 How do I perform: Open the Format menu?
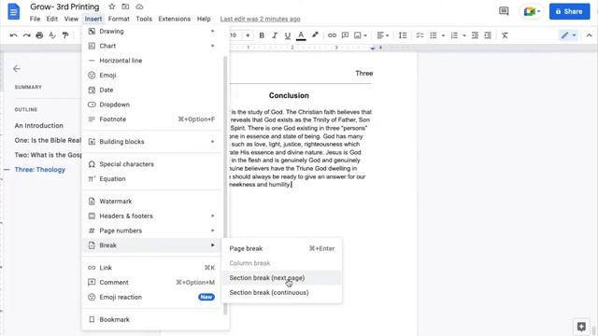pos(119,19)
